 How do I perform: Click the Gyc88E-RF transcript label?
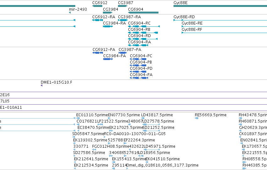point(192,30)
